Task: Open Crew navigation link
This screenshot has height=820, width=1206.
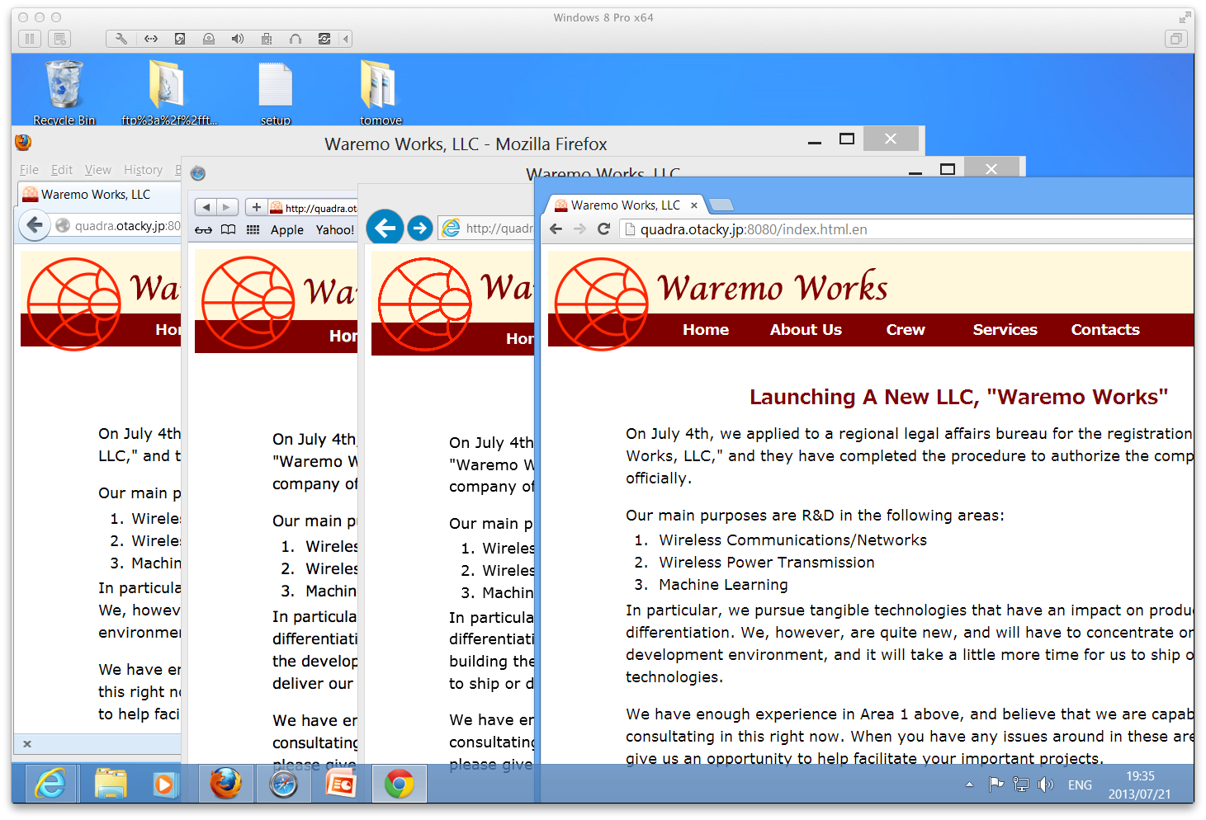Action: coord(906,330)
